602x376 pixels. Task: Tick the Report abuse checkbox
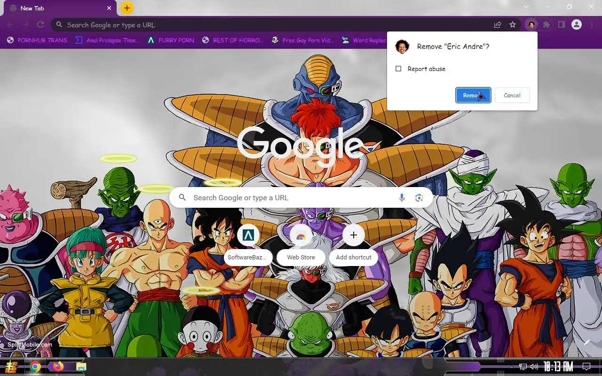[398, 69]
